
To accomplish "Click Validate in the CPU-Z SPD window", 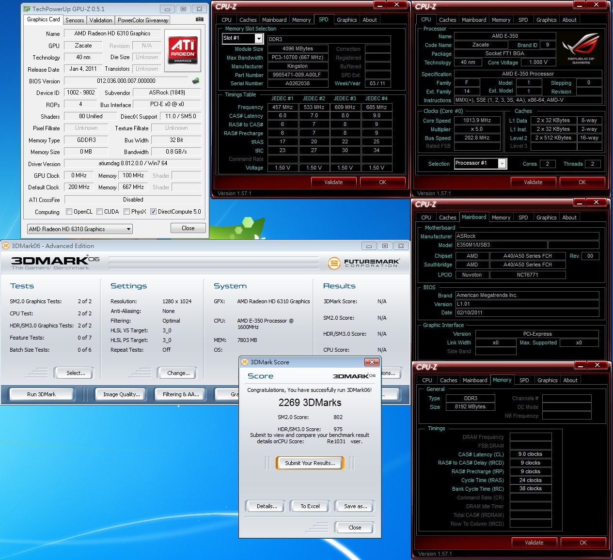I will pos(333,182).
